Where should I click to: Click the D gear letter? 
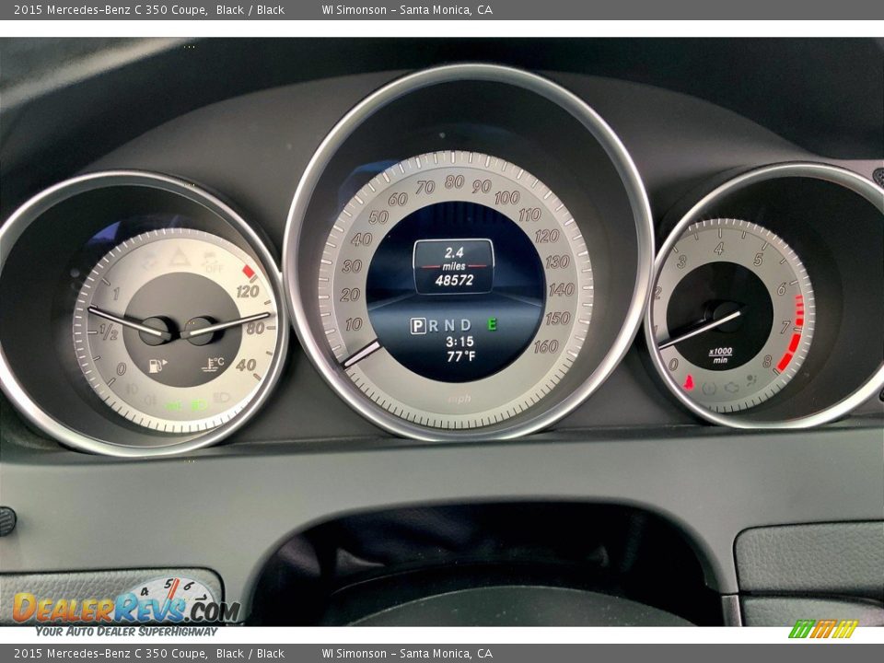pyautogui.click(x=466, y=325)
